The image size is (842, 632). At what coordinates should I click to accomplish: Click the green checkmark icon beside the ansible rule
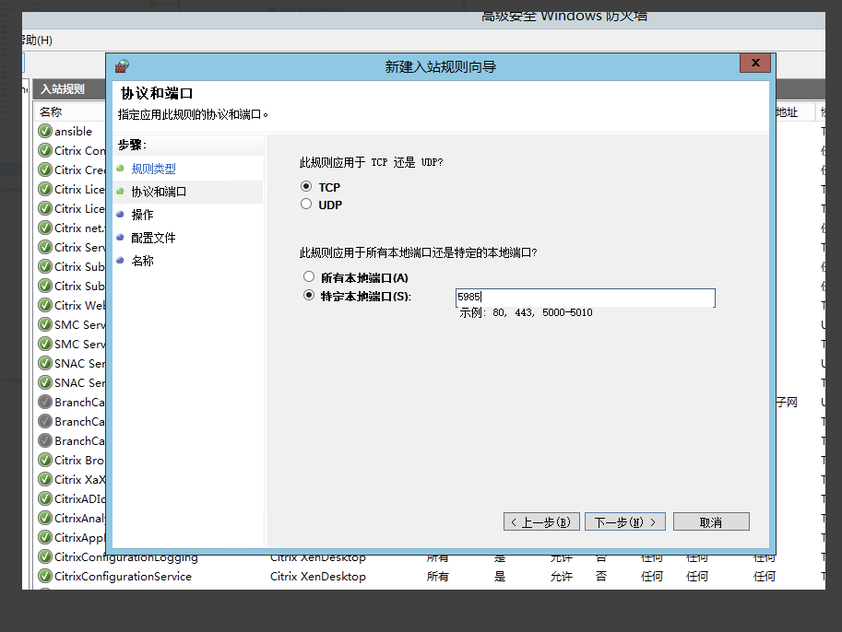tap(45, 131)
